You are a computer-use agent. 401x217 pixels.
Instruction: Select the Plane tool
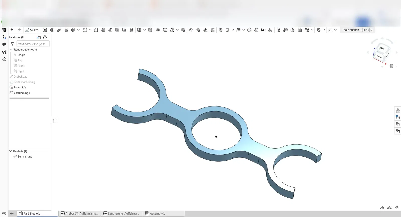click(220, 30)
